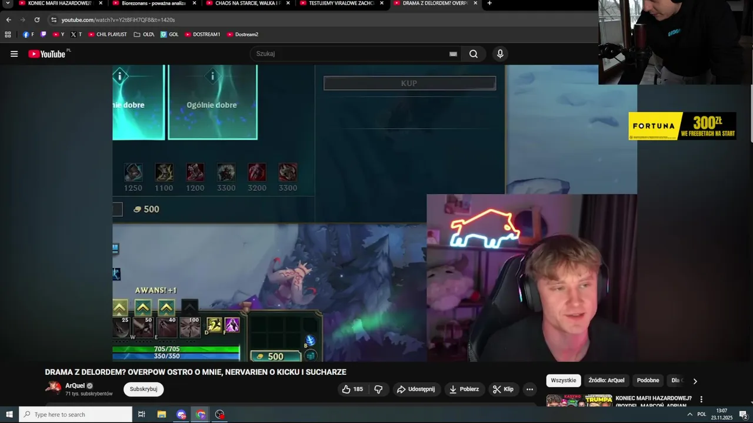The height and width of the screenshot is (423, 753).
Task: Open the CHIL PLAYLIST bookmark
Action: coord(108,35)
